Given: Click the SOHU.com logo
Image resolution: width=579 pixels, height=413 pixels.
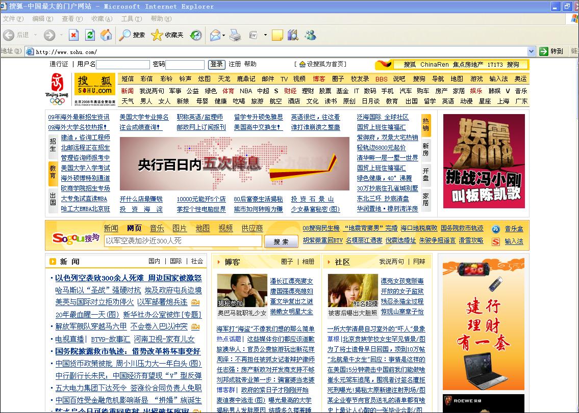Looking at the screenshot, I should click(x=94, y=85).
